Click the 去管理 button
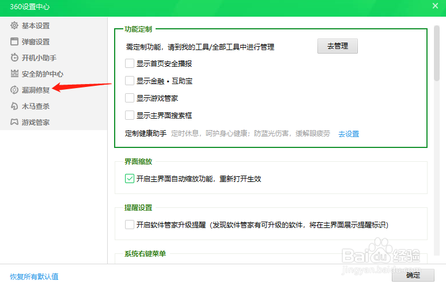This screenshot has height=285, width=446. 338,46
